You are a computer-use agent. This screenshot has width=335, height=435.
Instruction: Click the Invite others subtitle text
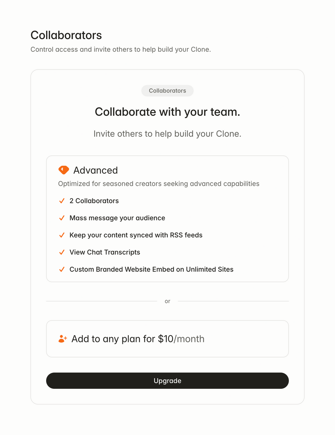[x=167, y=134]
